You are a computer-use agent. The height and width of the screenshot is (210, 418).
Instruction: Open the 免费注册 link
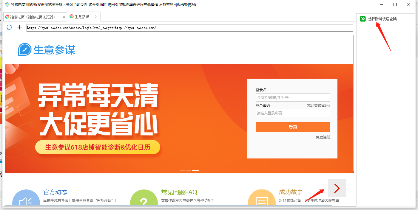[323, 137]
